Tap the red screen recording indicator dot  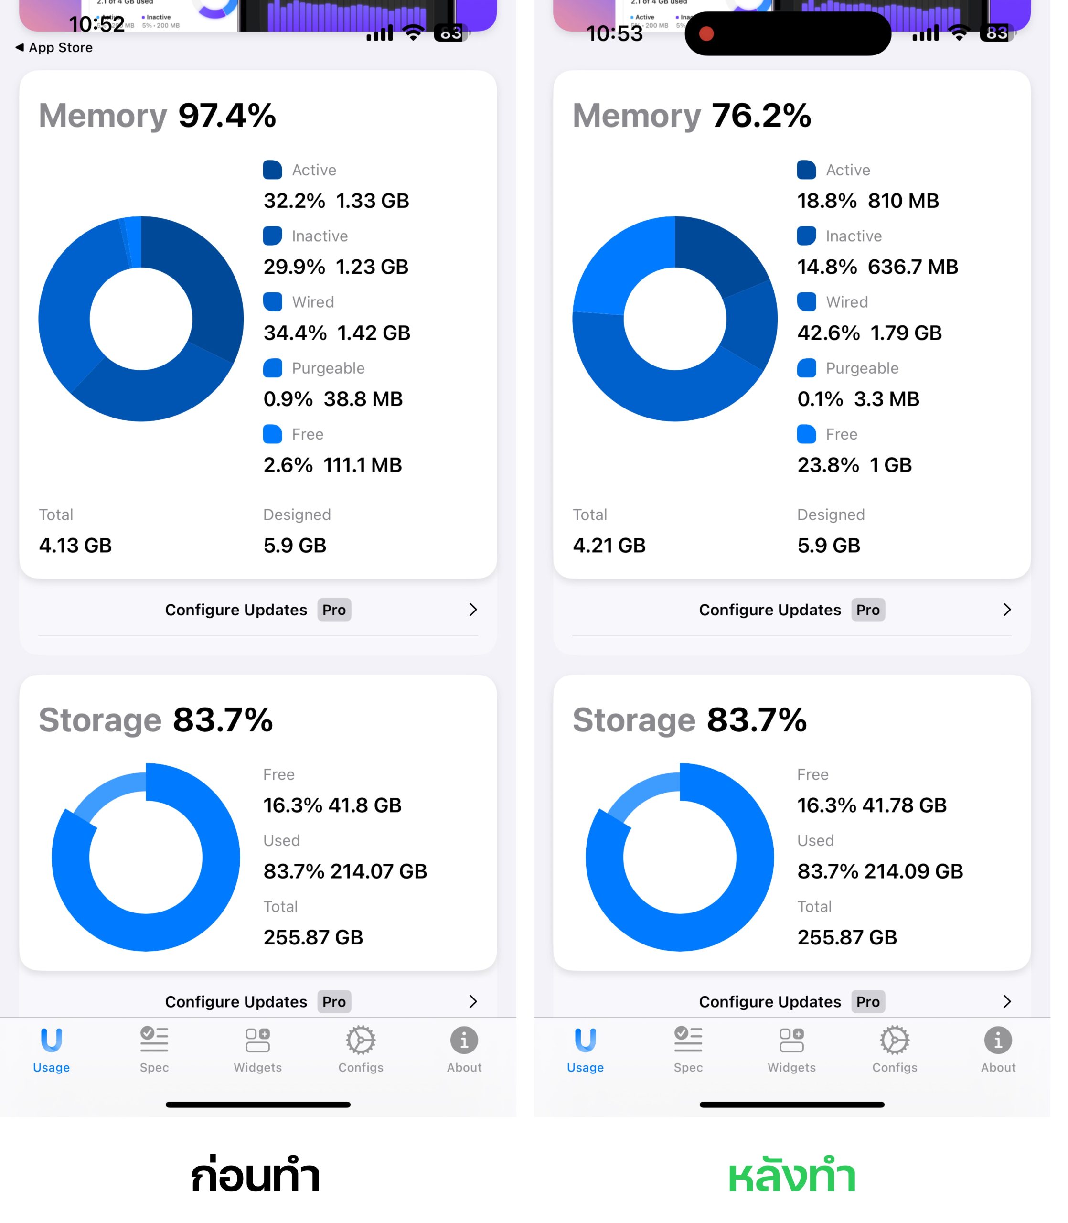706,33
